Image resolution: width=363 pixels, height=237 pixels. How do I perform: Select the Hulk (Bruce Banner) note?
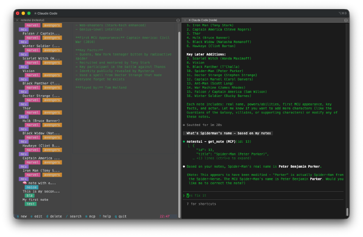point(41,121)
